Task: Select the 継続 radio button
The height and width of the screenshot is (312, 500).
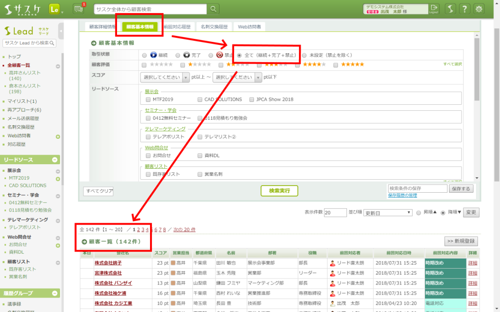Action: [x=144, y=55]
